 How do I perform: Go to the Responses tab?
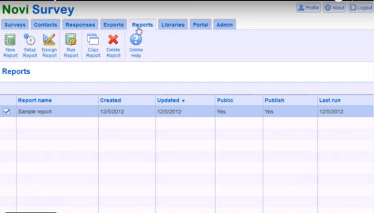(80, 25)
